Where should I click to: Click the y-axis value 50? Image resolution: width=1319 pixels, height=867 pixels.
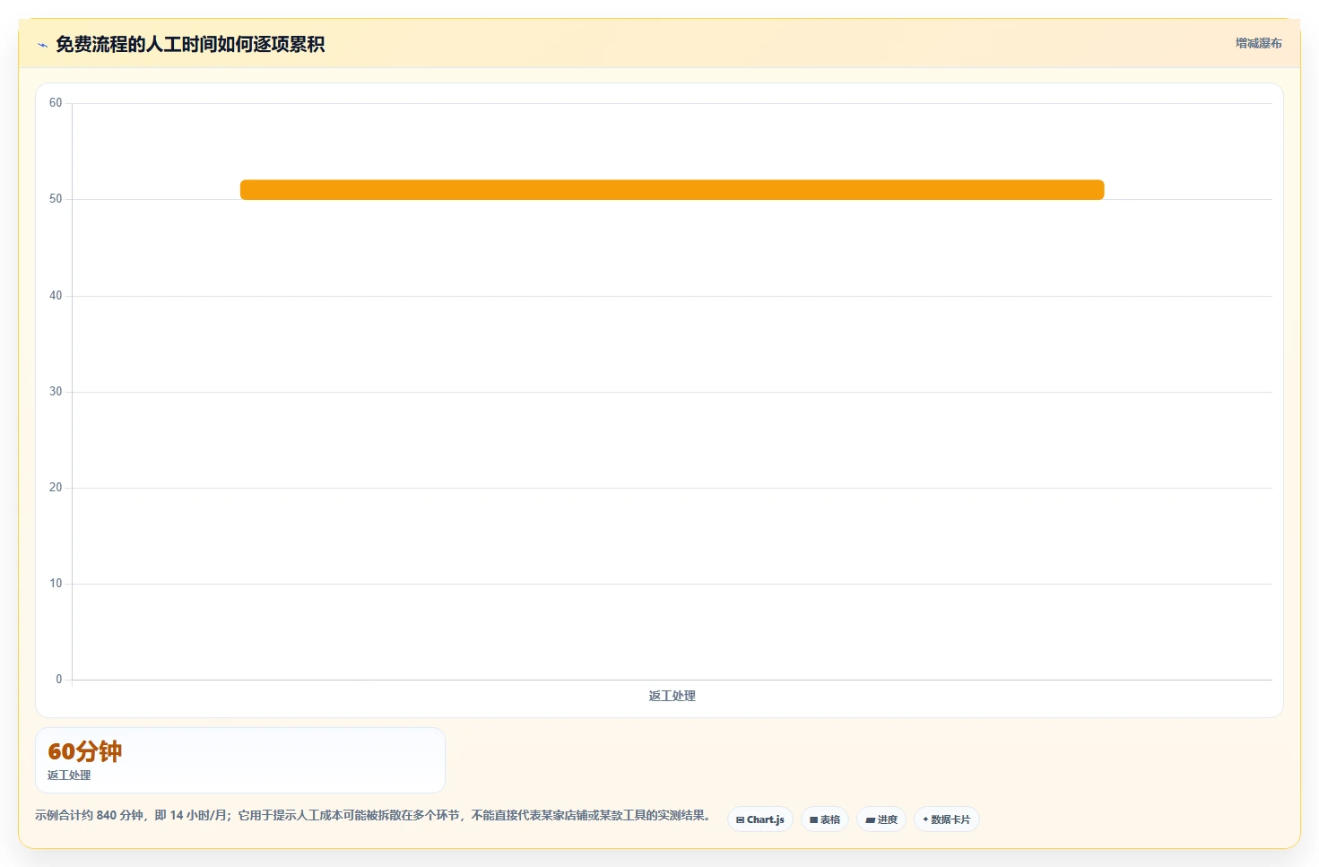pyautogui.click(x=56, y=199)
